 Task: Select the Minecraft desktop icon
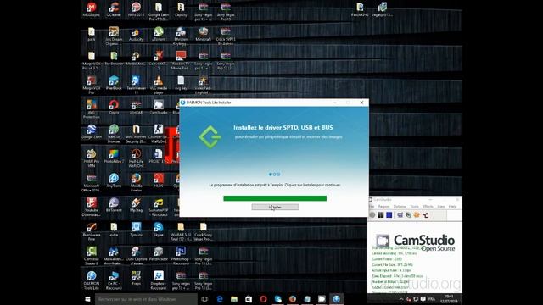coord(204,35)
